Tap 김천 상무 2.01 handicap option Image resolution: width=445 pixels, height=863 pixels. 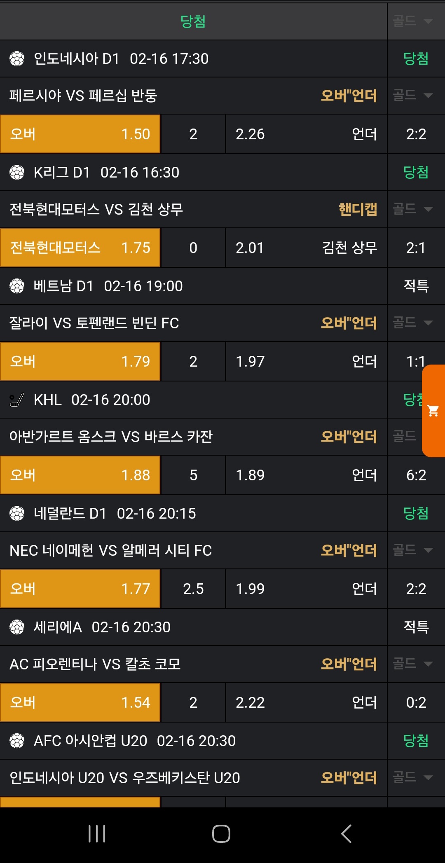(x=306, y=248)
